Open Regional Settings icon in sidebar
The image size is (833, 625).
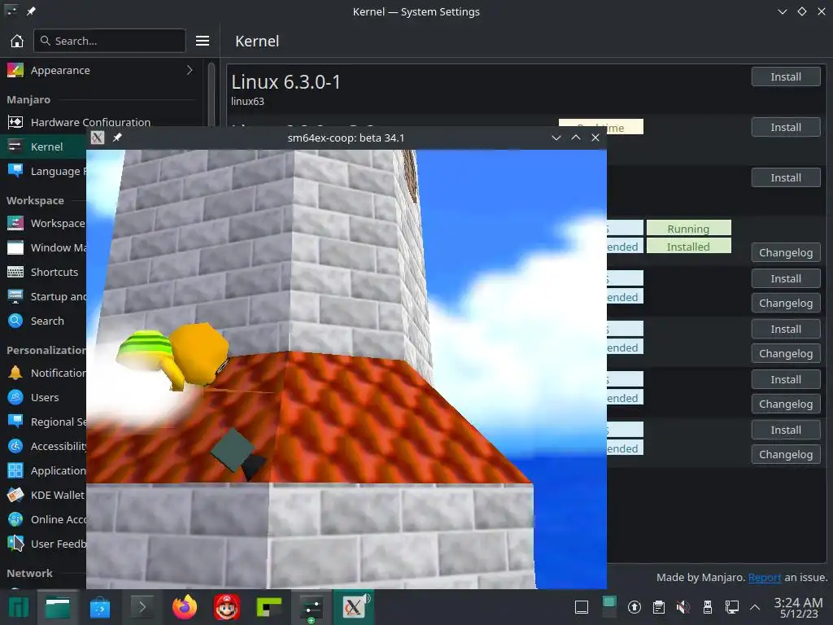(x=15, y=422)
